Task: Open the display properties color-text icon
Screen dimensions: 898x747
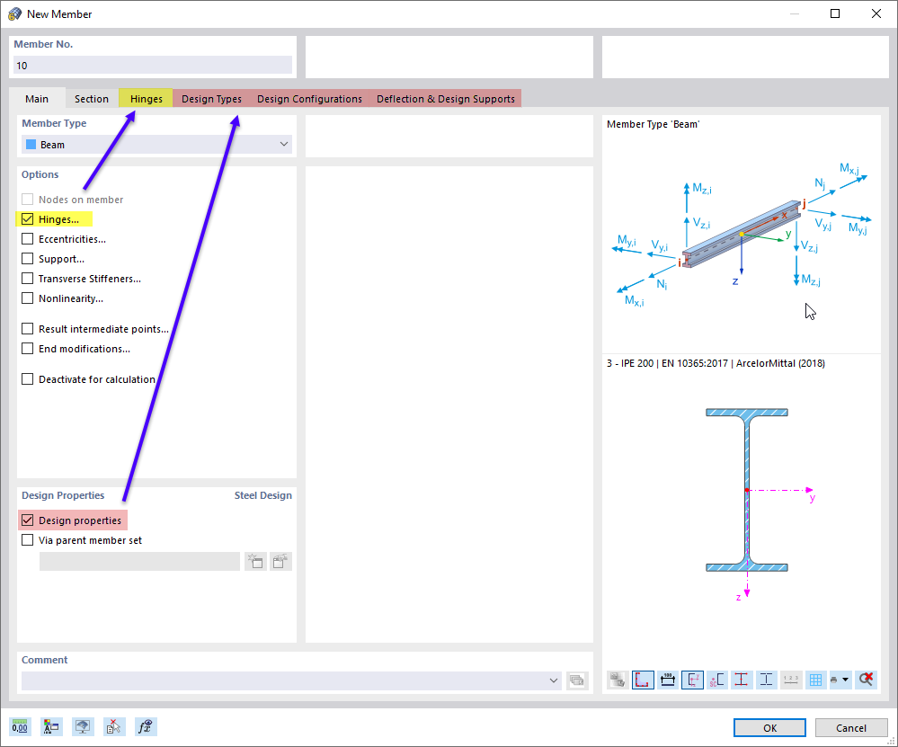Action: (x=51, y=727)
